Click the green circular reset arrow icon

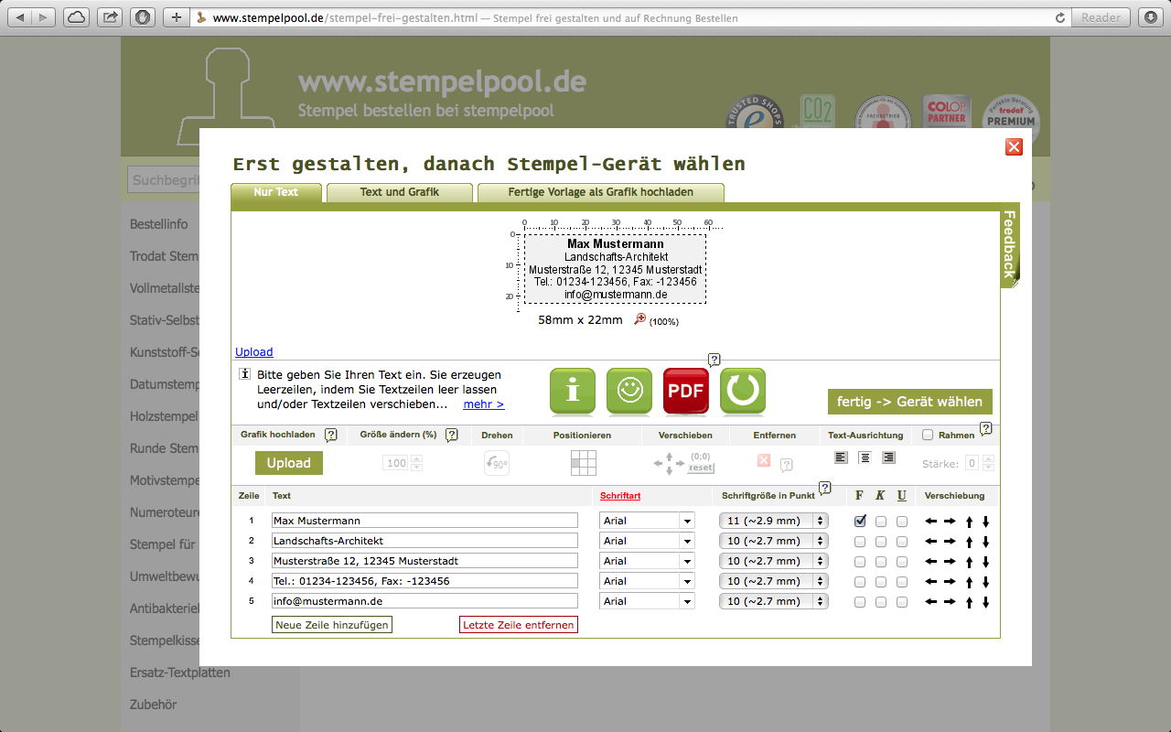click(x=743, y=392)
